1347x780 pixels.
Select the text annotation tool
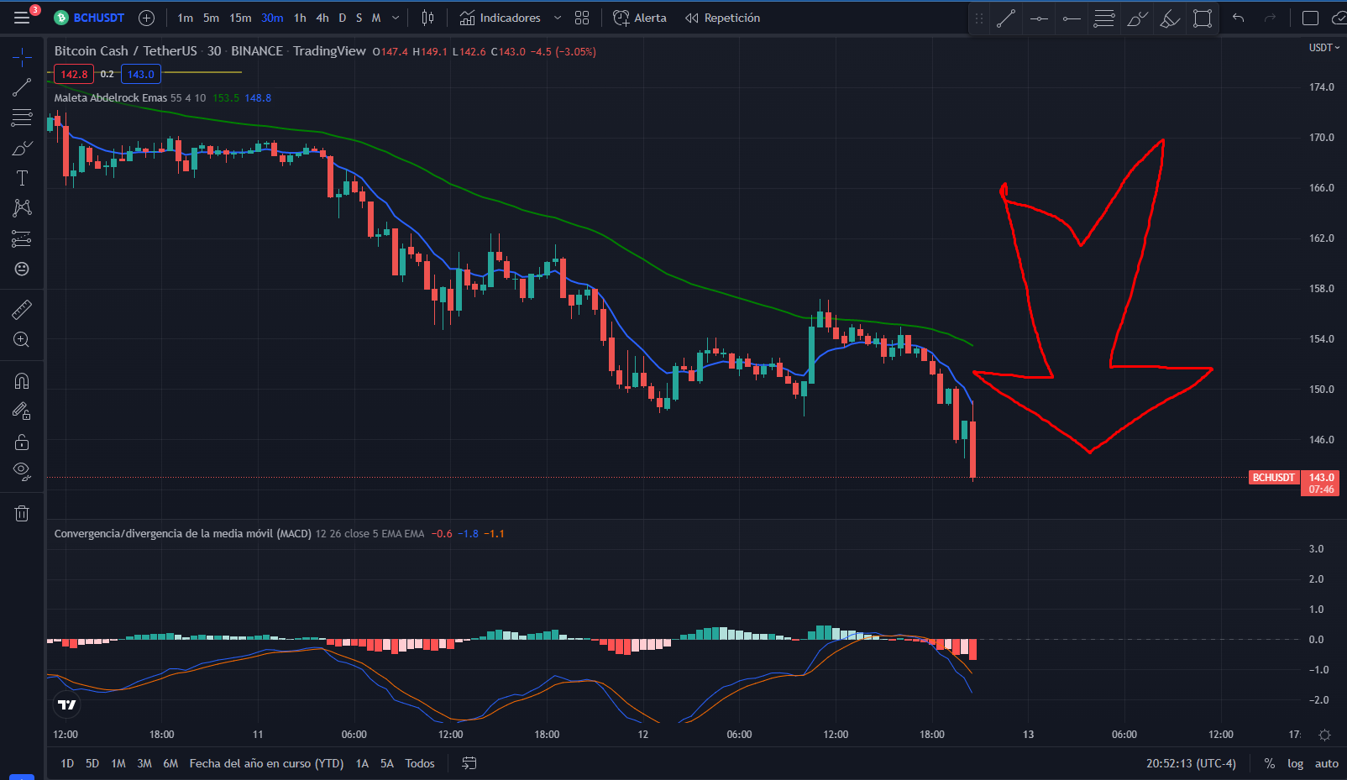(22, 178)
